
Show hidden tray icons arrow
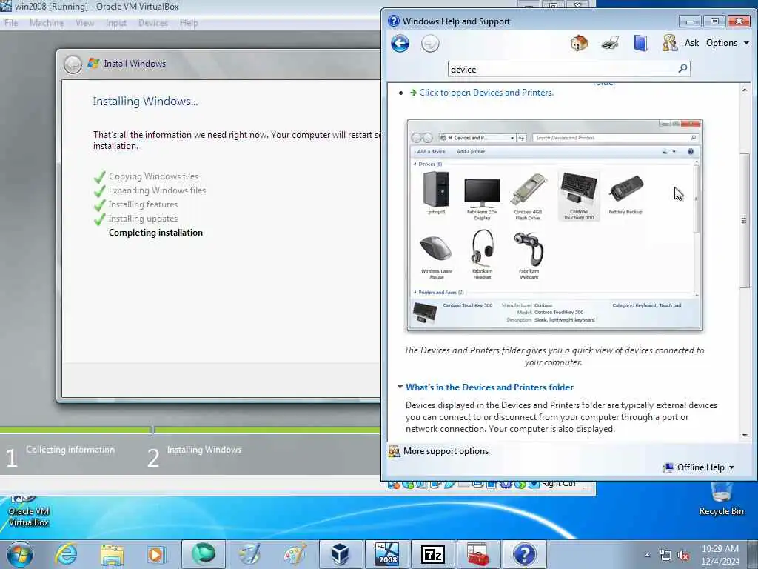click(647, 556)
